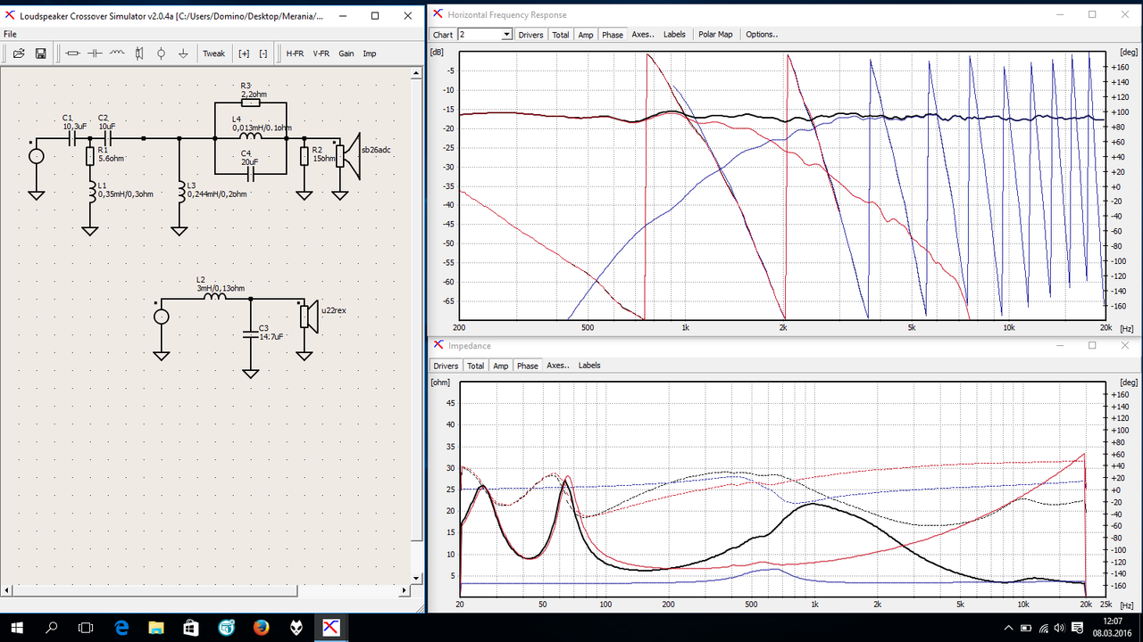Toggle Phase in the Impedance window

point(528,366)
